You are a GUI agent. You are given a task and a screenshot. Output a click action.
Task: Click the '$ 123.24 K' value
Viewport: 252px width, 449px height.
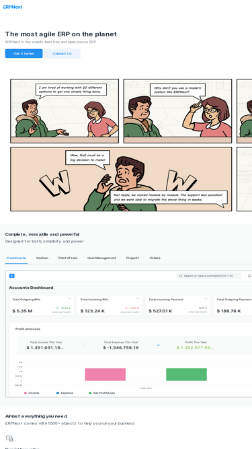tap(93, 311)
